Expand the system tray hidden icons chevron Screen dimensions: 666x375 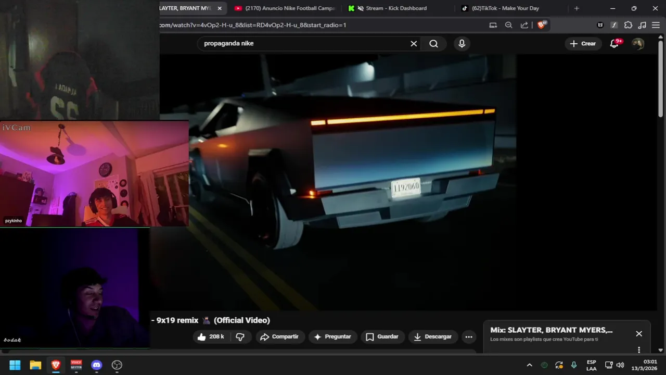pyautogui.click(x=529, y=365)
